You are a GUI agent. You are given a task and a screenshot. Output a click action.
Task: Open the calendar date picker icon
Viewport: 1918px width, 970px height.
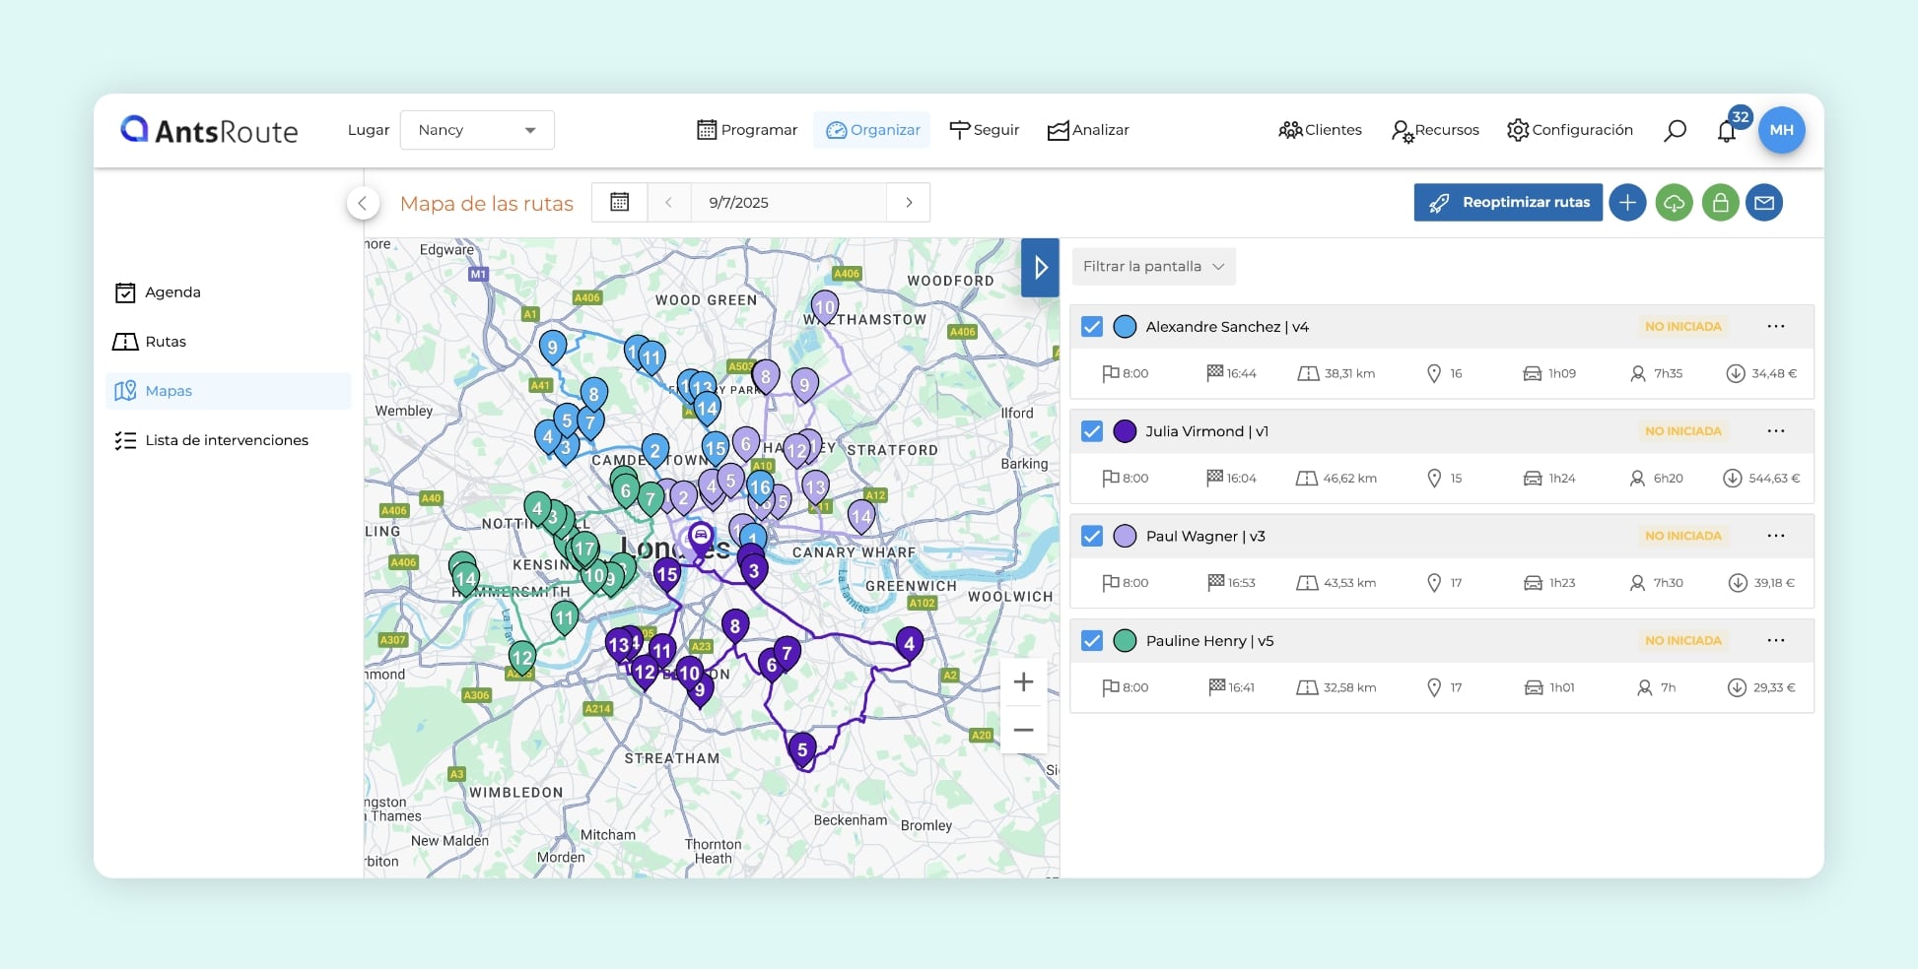[619, 202]
